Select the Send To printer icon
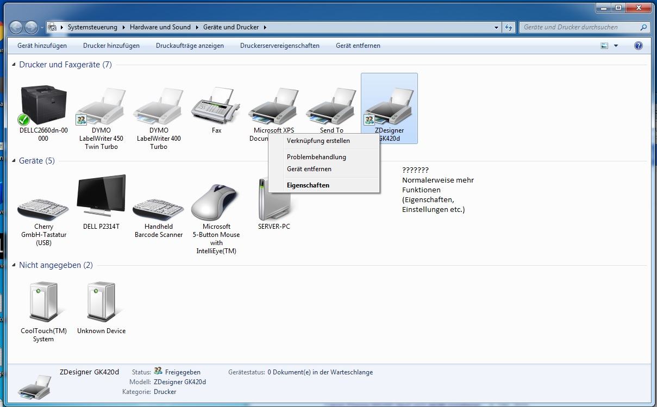This screenshot has width=657, height=407. [331, 105]
